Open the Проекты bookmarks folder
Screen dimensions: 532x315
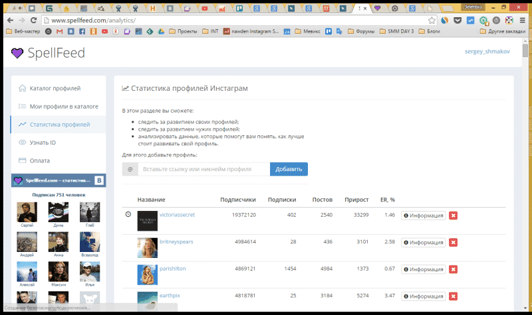coord(183,31)
